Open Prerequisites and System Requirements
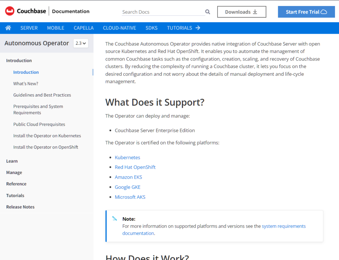This screenshot has height=260, width=339. (38, 109)
